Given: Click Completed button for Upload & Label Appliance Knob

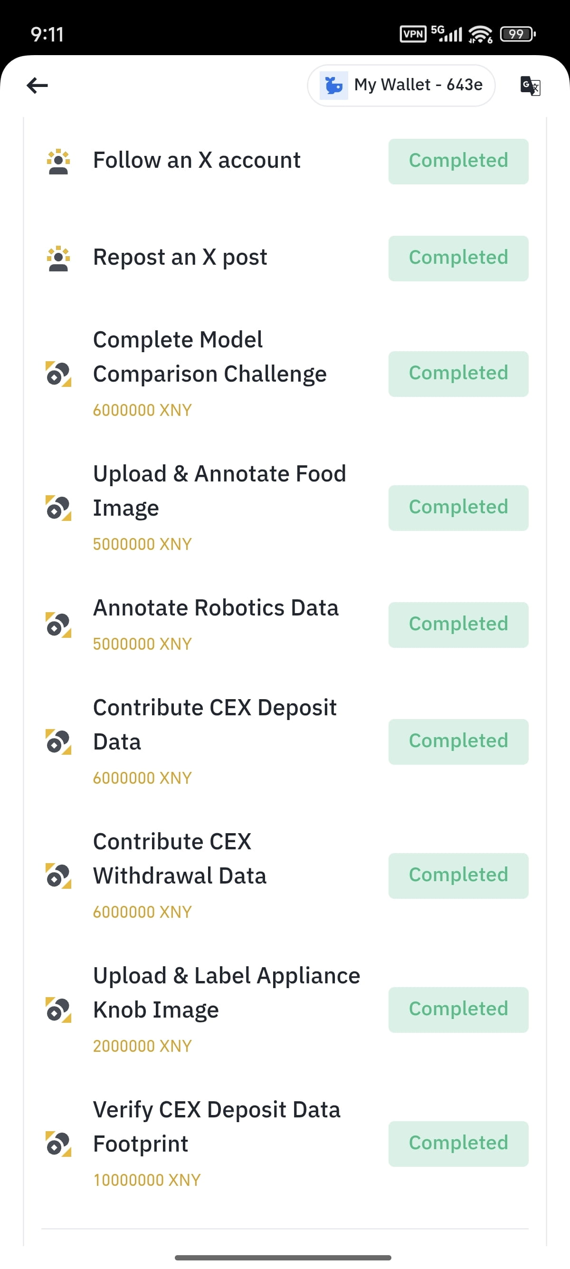Looking at the screenshot, I should 458,1010.
